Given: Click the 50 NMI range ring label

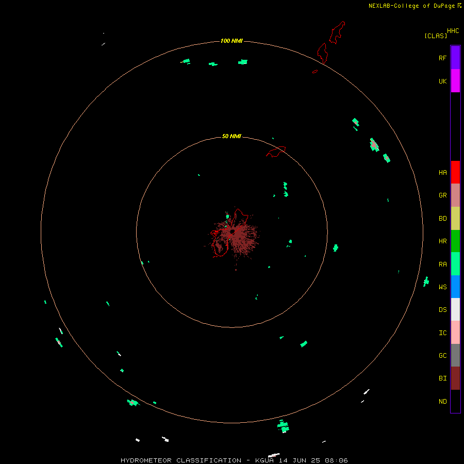Looking at the screenshot, I should click(231, 136).
